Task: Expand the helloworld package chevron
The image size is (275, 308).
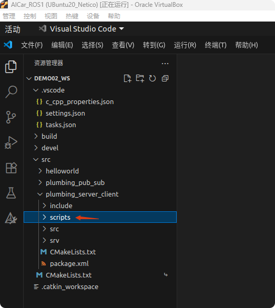Action: coord(40,171)
